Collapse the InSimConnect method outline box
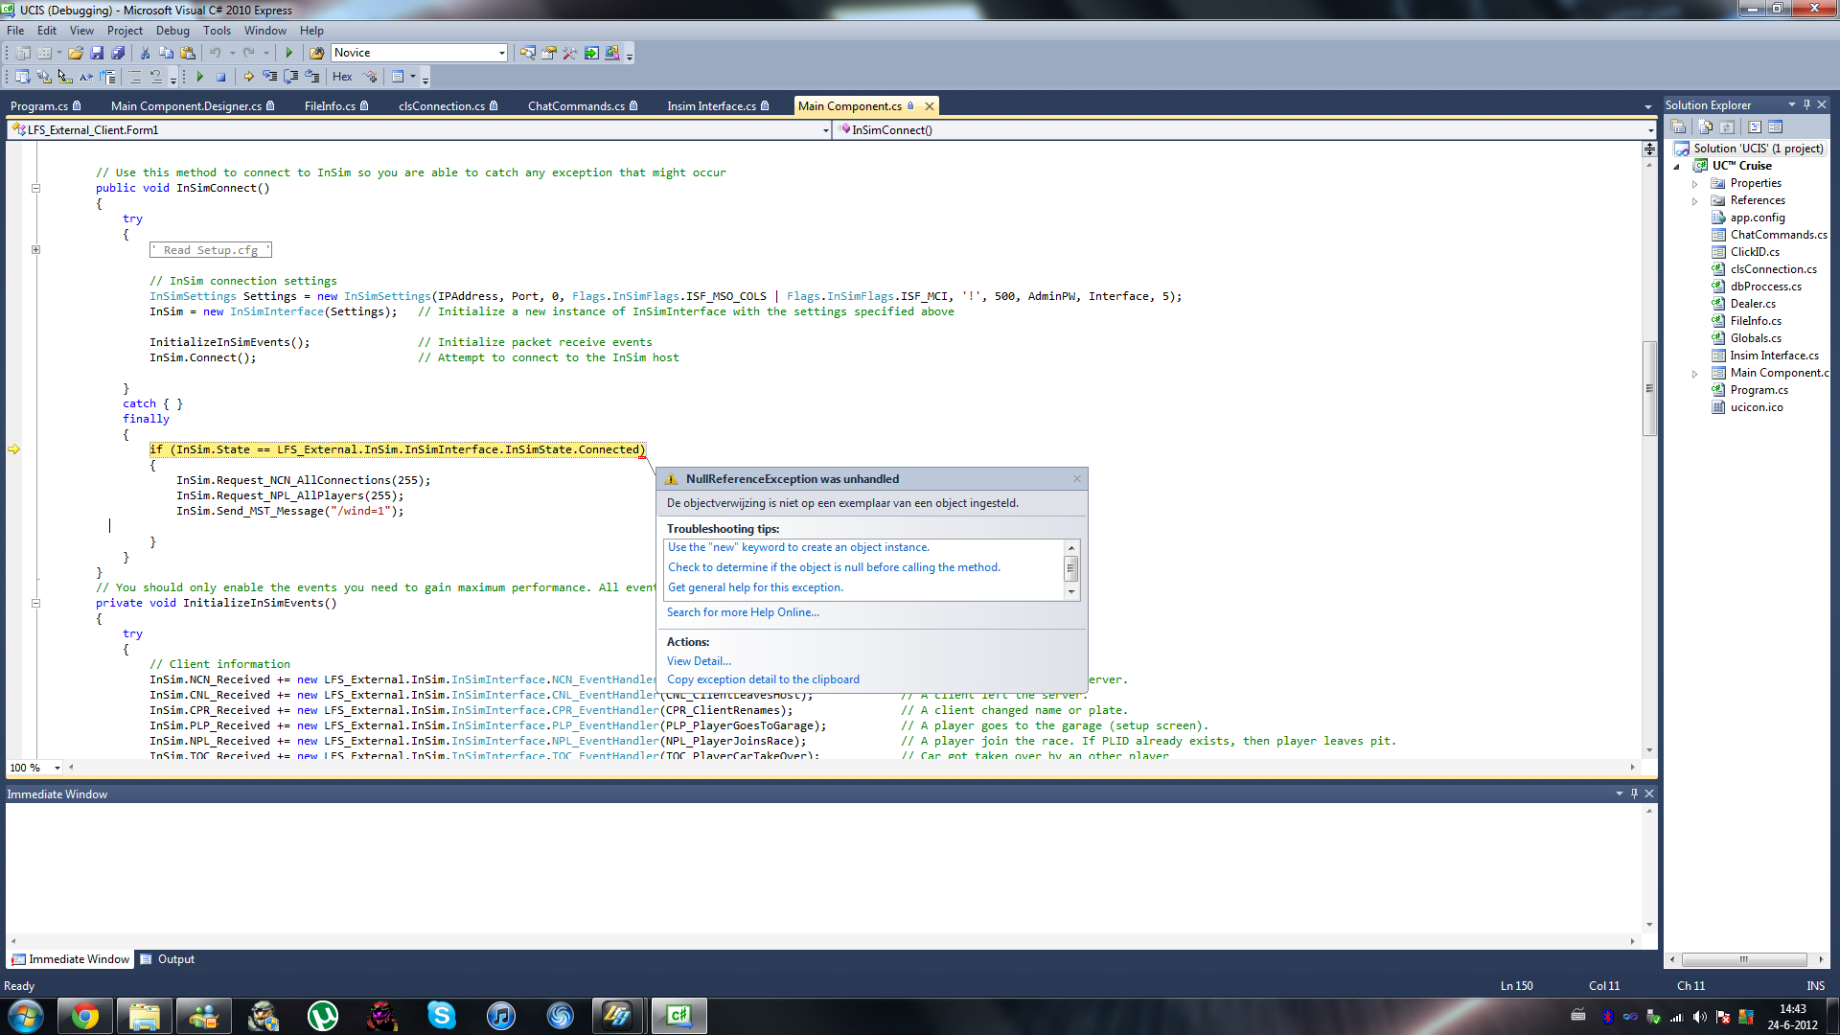The image size is (1840, 1035). click(35, 188)
